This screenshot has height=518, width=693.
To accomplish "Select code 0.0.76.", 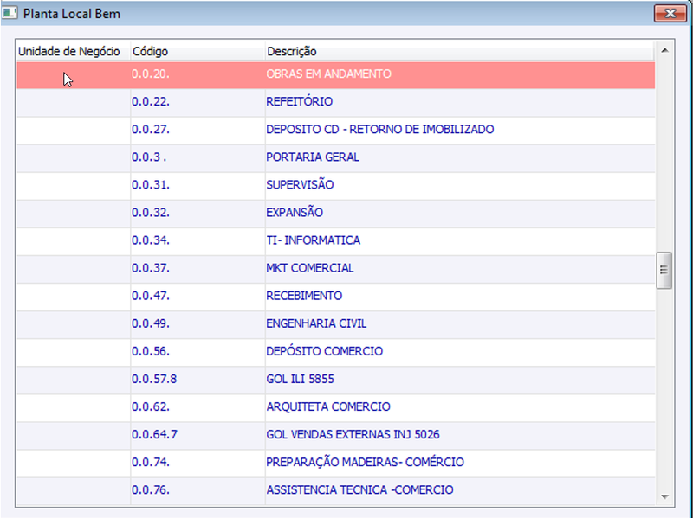I will 150,490.
